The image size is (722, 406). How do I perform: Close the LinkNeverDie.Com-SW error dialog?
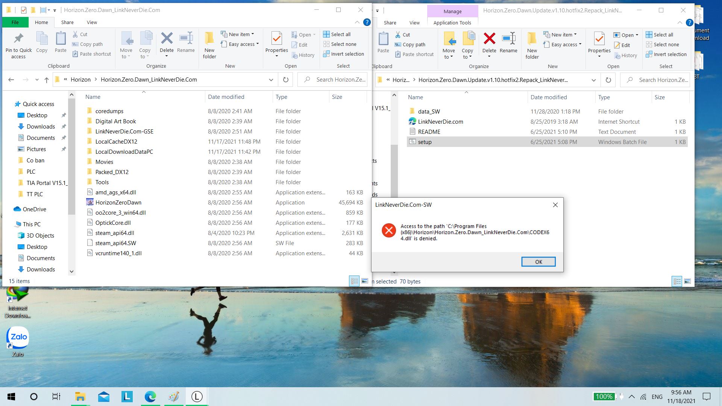[555, 205]
